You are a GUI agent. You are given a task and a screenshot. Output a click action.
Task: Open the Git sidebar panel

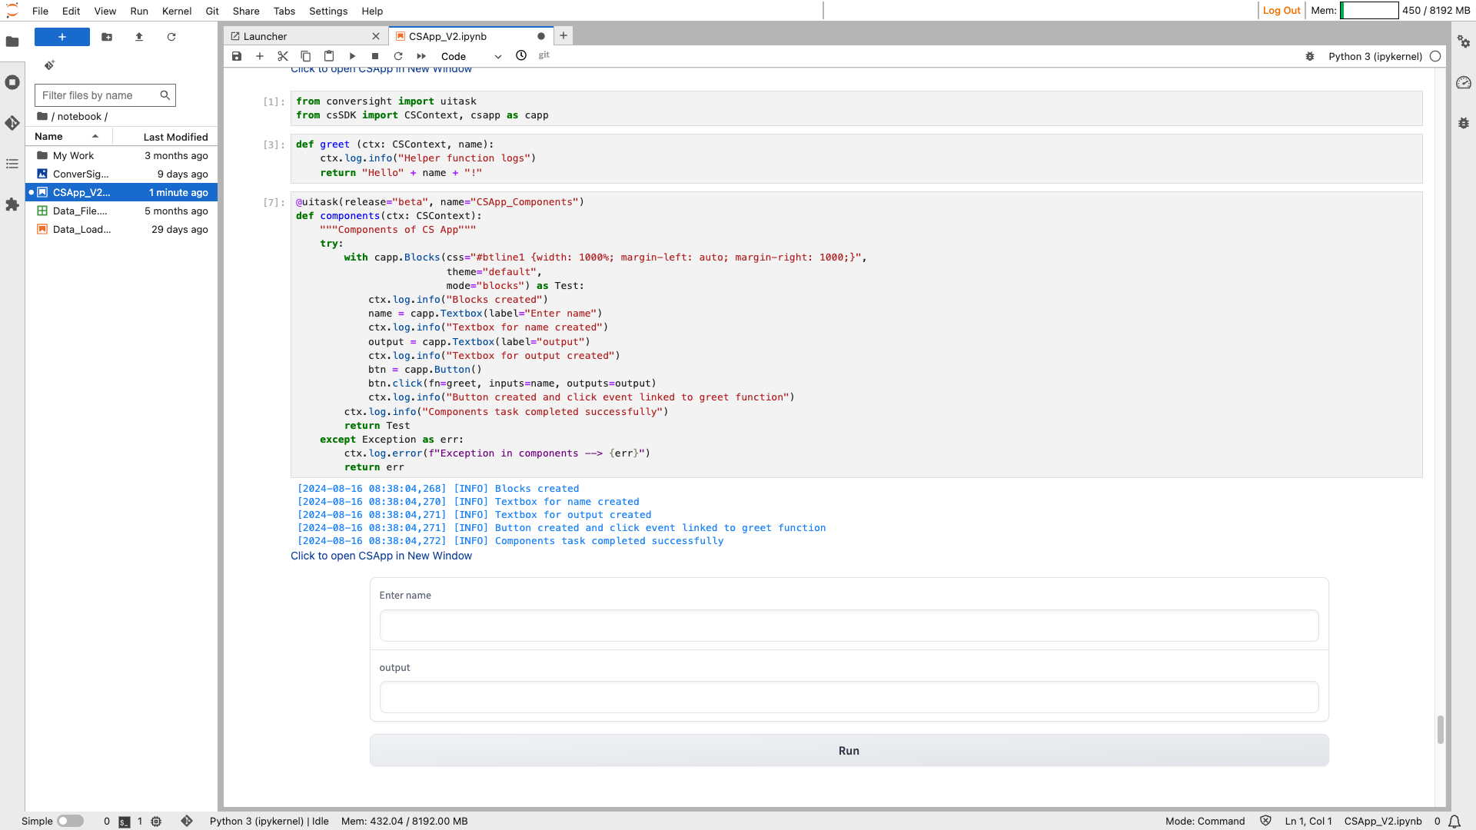coord(12,123)
